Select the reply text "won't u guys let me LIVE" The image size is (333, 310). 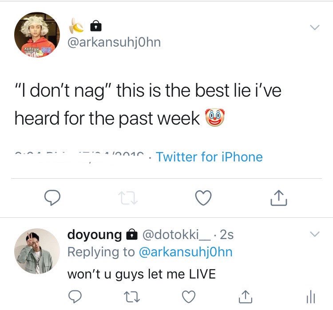tap(142, 274)
